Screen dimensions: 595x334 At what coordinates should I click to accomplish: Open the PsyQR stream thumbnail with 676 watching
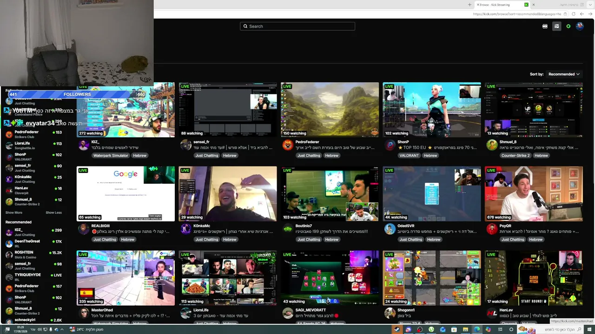[x=534, y=194]
